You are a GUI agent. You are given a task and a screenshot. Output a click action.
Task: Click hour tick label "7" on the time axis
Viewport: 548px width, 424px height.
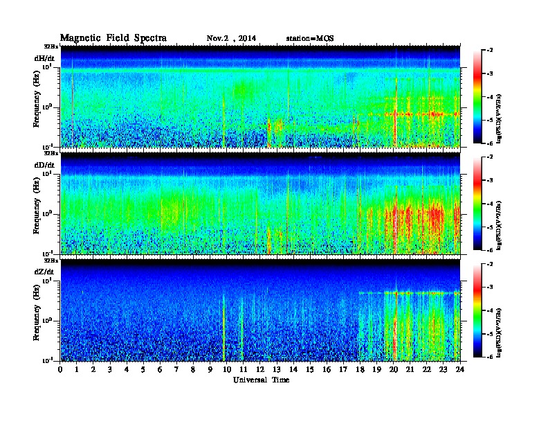click(x=176, y=369)
